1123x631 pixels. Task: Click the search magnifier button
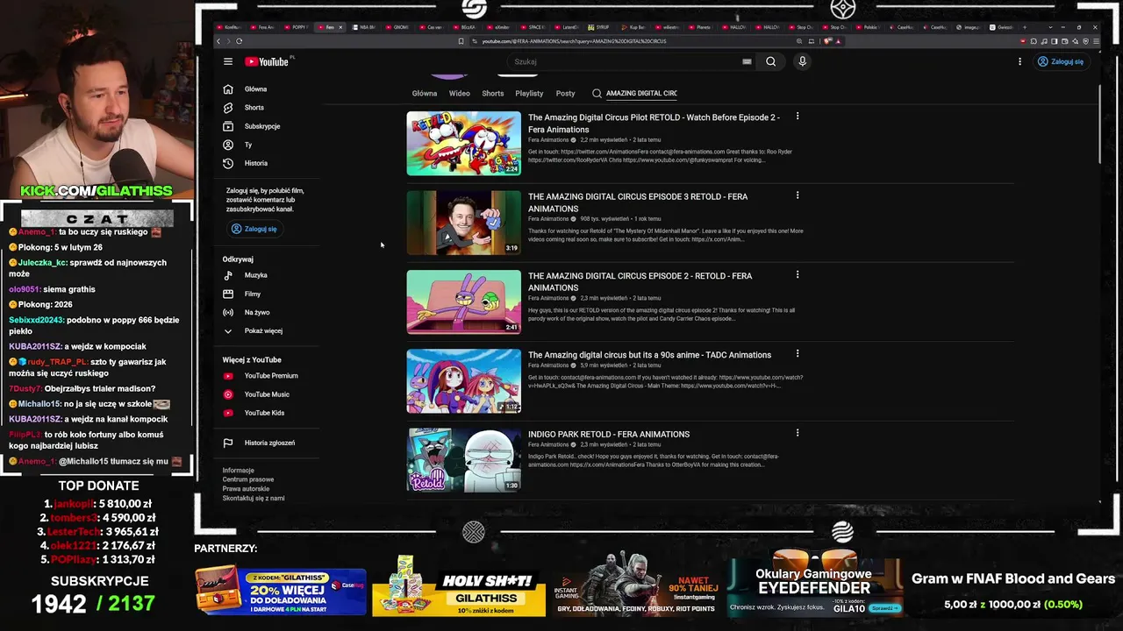click(770, 61)
